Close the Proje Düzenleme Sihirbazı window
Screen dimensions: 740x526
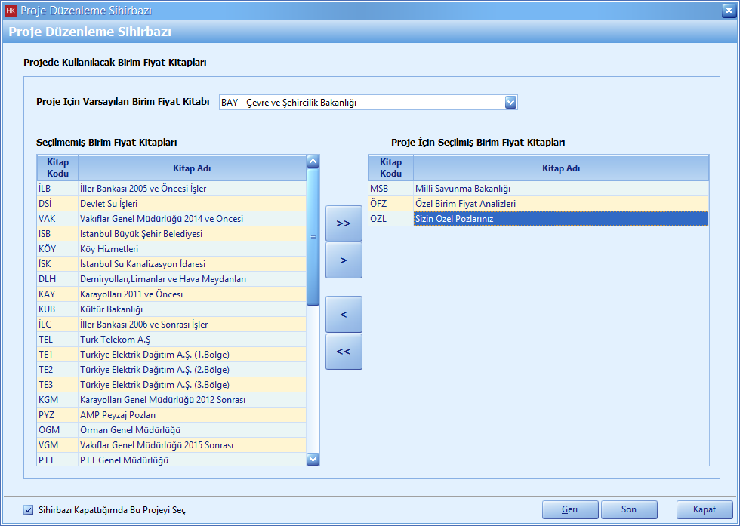[727, 10]
